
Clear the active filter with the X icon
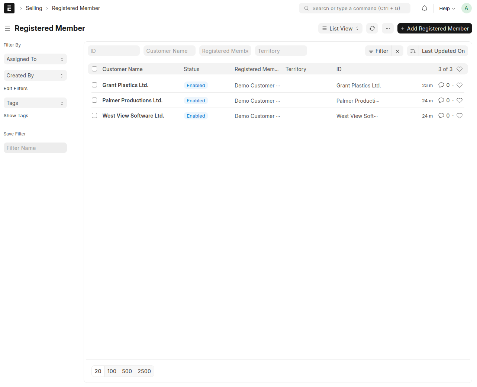(x=397, y=51)
